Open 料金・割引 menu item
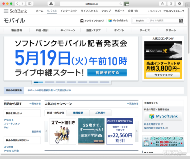This screenshot has width=190, height=159. pyautogui.click(x=42, y=30)
